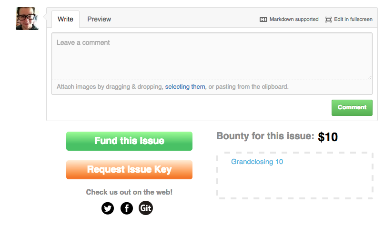Click the $10 bounty amount

coord(328,137)
